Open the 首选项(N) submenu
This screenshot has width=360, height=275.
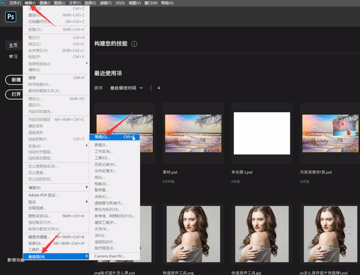56,256
